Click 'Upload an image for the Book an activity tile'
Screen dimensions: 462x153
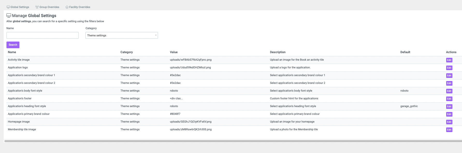coord(297,60)
